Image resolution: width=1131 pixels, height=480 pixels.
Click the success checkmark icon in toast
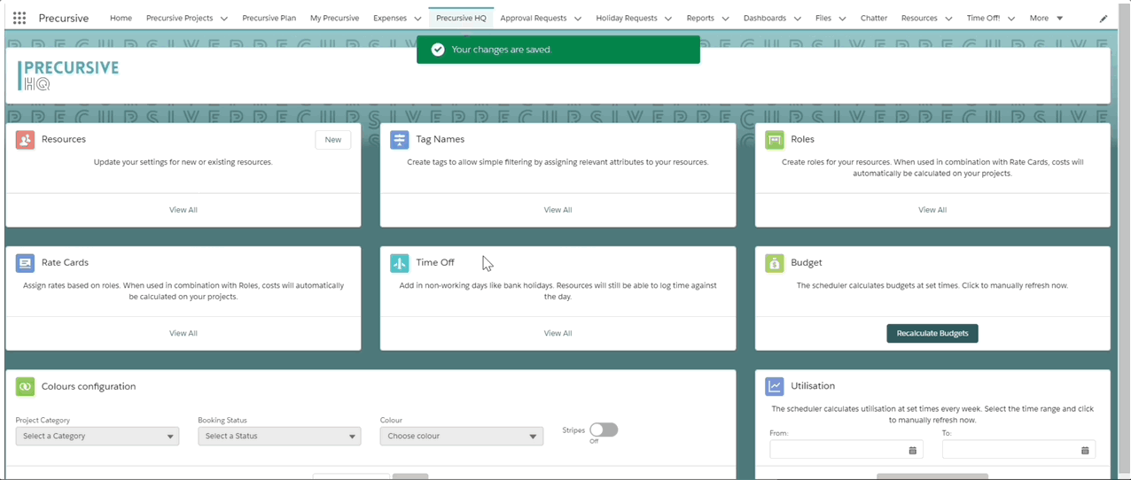pos(437,50)
